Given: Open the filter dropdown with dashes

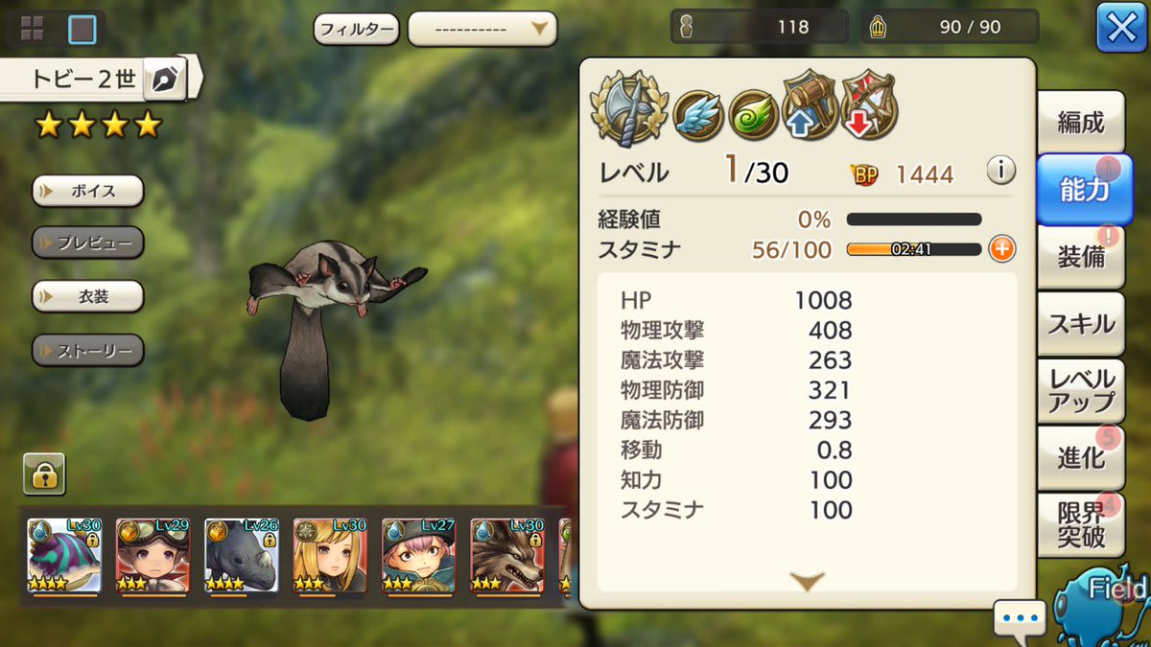Looking at the screenshot, I should [482, 29].
